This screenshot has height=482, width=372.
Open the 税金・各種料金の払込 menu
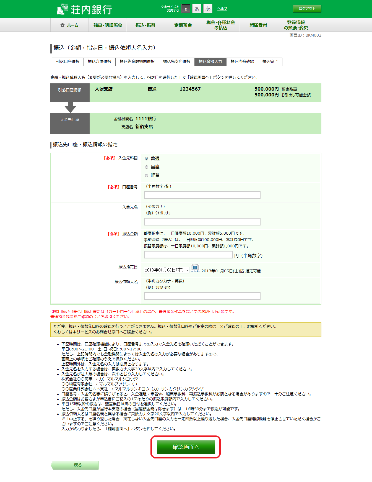tap(220, 25)
